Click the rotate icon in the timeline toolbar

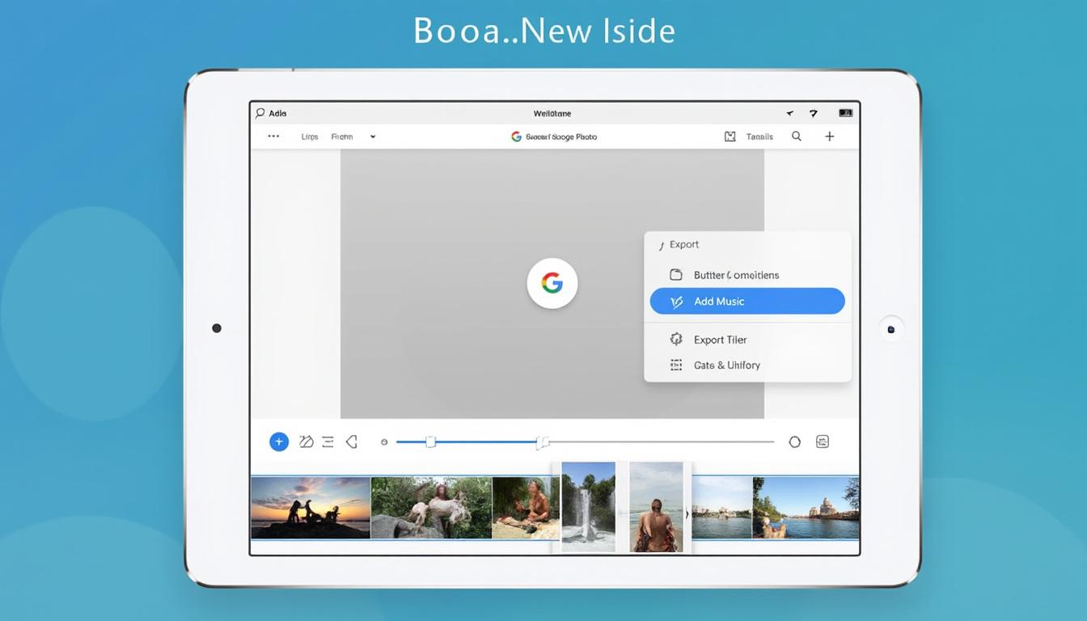click(x=351, y=441)
